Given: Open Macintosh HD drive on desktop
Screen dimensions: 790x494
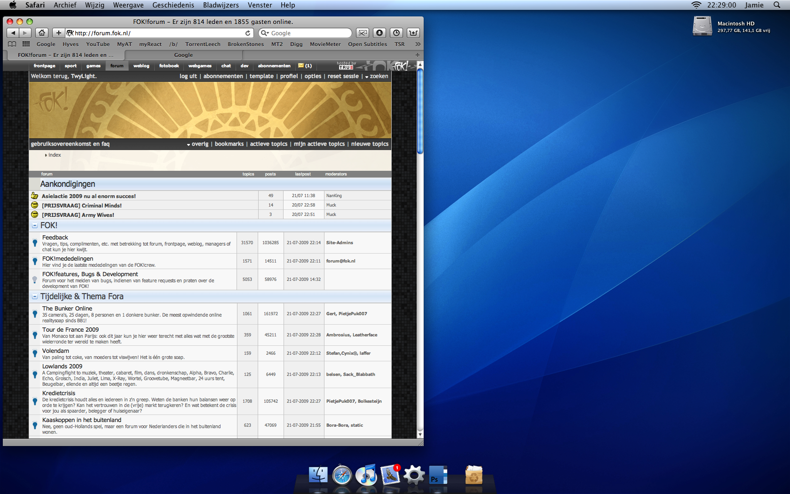Looking at the screenshot, I should click(x=702, y=26).
